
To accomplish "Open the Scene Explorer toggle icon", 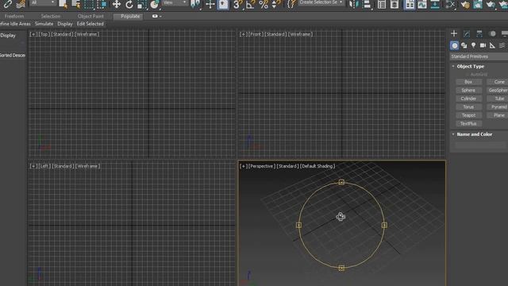I will [x=381, y=4].
